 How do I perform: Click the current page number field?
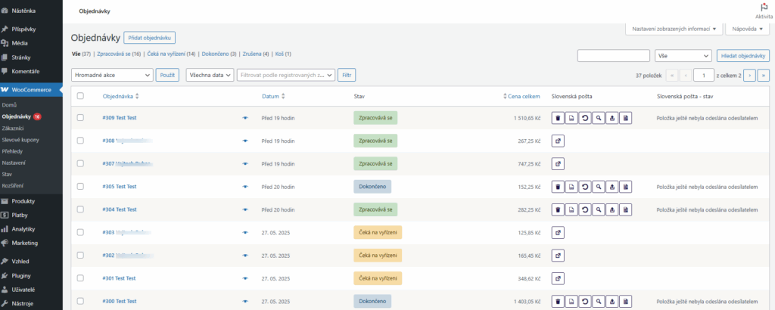pos(703,76)
